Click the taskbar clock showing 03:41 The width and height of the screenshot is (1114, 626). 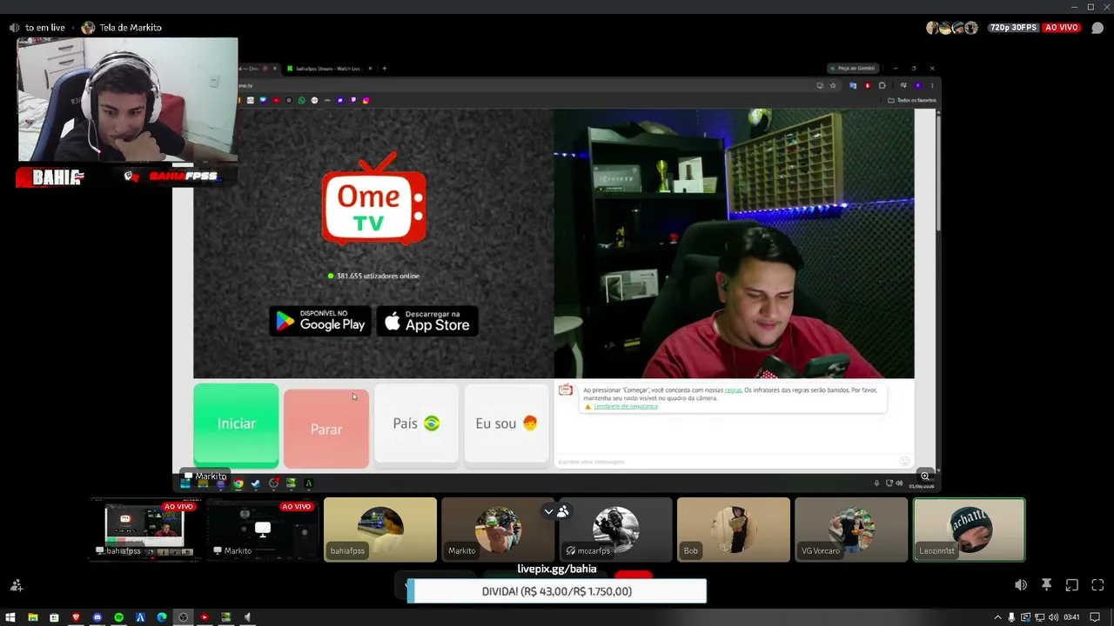pos(1071,617)
